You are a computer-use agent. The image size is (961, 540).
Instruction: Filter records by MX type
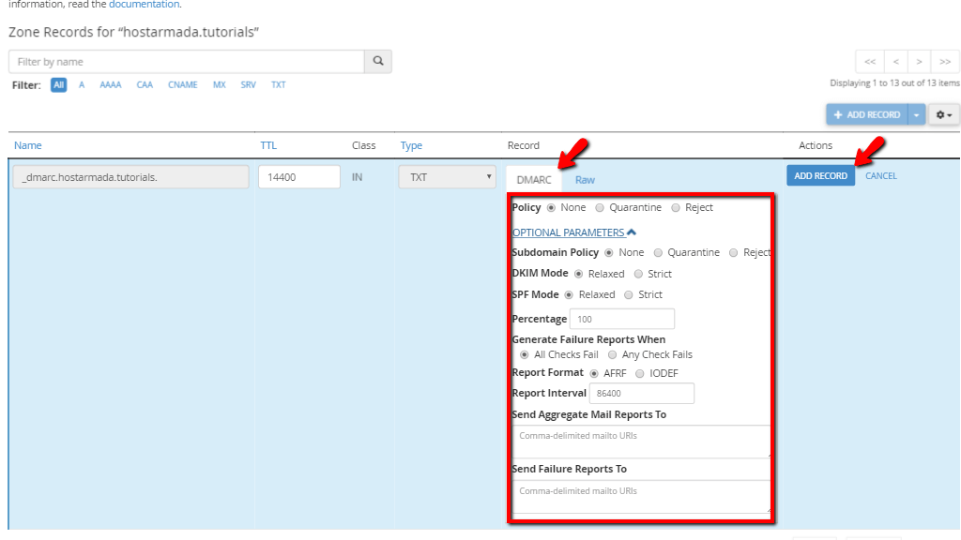(220, 85)
